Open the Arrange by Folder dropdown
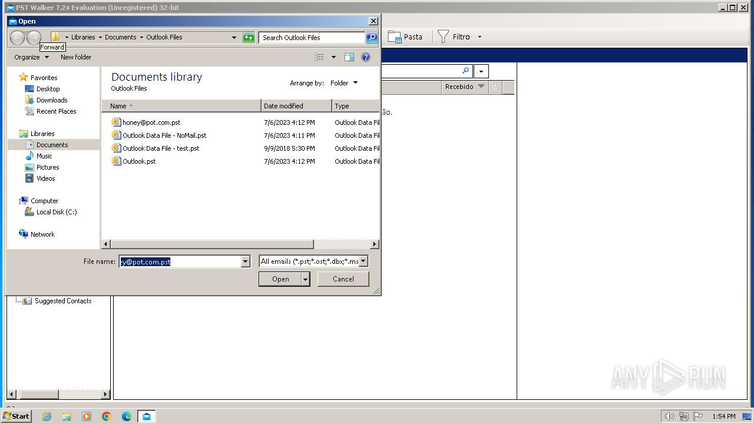The image size is (754, 424). [344, 83]
